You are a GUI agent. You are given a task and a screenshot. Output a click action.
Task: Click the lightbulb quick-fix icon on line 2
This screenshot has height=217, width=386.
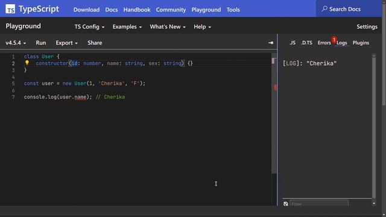tap(27, 63)
